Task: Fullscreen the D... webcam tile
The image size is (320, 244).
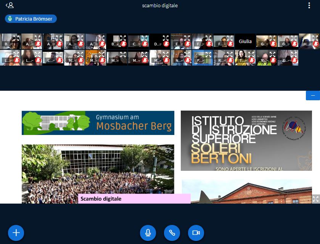Action: (x=166, y=38)
